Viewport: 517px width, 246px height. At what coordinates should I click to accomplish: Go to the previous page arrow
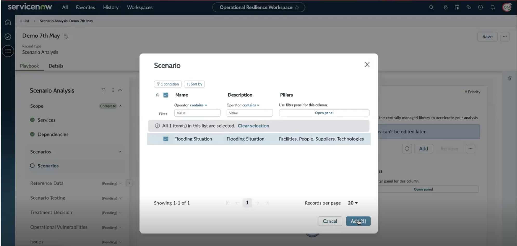point(237,203)
